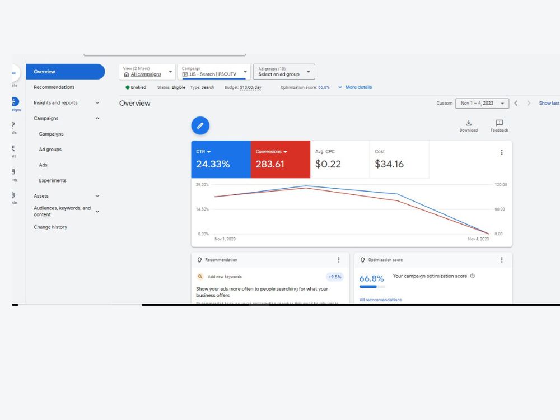Click the optimization score progress bar
Viewport: 560px width, 420px height.
tap(372, 286)
